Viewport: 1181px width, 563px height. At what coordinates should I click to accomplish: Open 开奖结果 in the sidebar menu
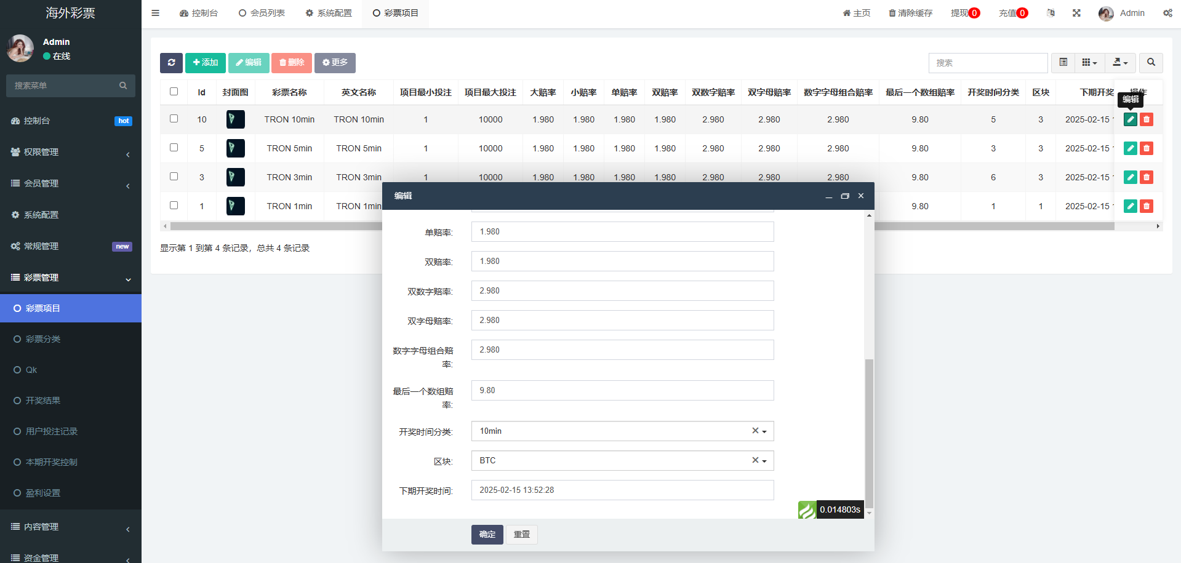click(43, 401)
